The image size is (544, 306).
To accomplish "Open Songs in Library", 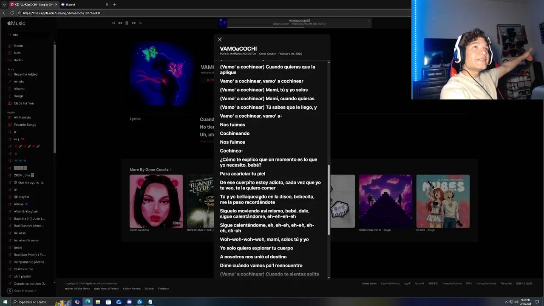I will pos(18,96).
